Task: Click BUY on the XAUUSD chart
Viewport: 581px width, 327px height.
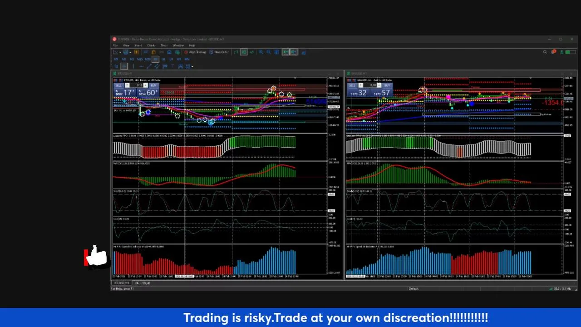Action: click(387, 85)
